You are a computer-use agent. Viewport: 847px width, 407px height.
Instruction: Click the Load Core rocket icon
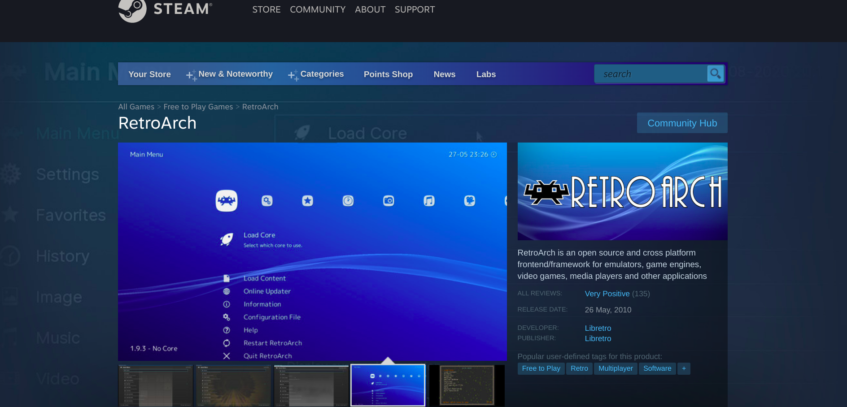[x=227, y=239]
